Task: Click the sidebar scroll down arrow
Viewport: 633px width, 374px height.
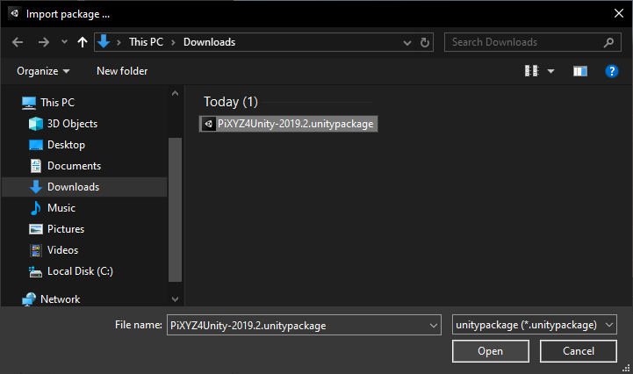Action: [176, 299]
